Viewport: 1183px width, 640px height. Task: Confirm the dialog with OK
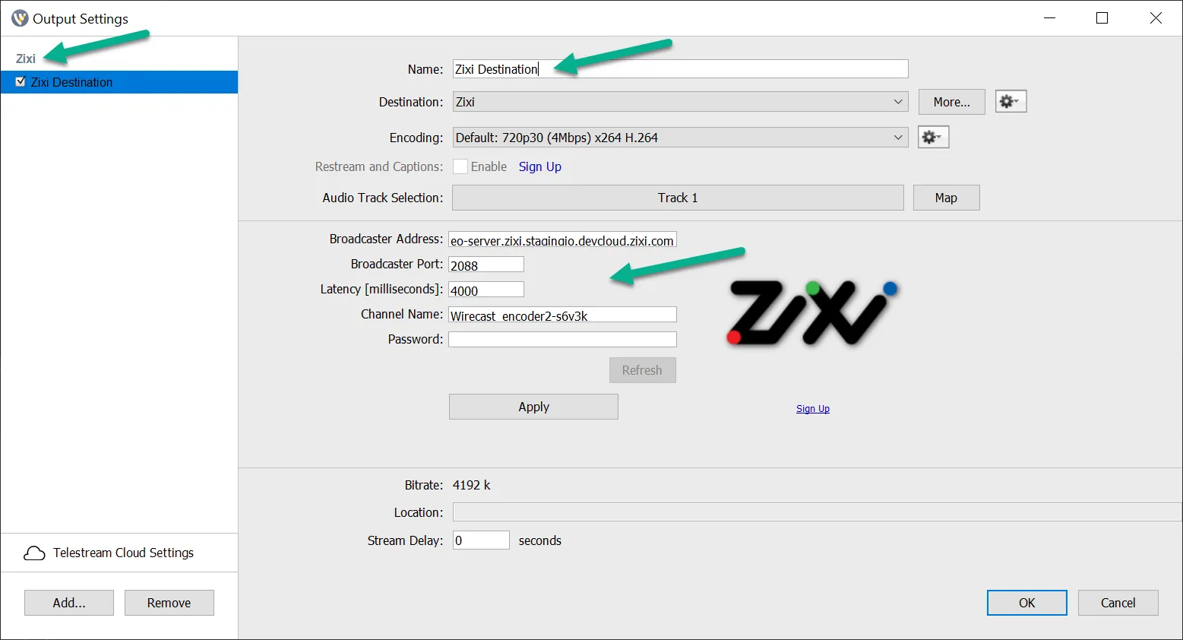click(x=1026, y=603)
